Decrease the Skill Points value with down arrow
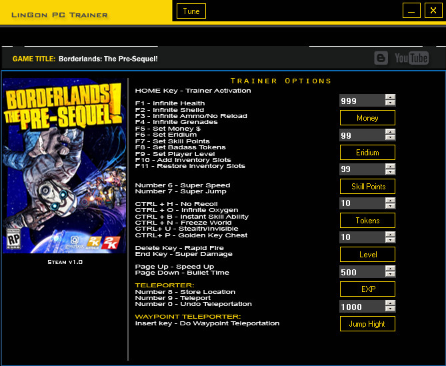446x366 pixels. coord(390,172)
